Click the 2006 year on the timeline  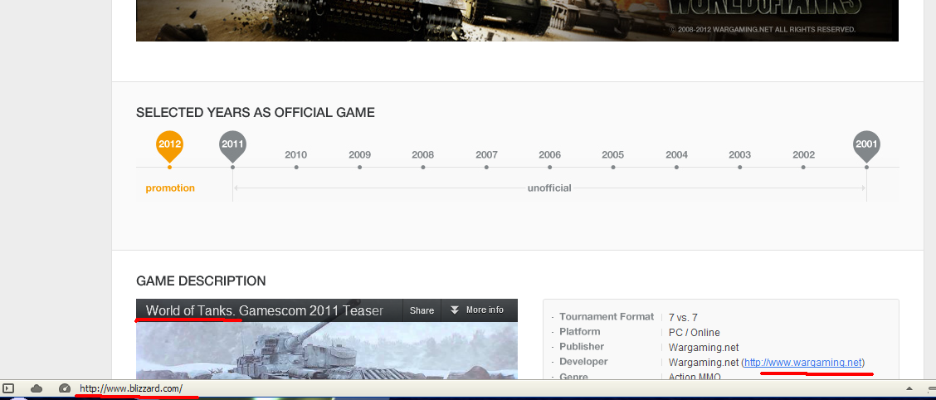coord(550,154)
